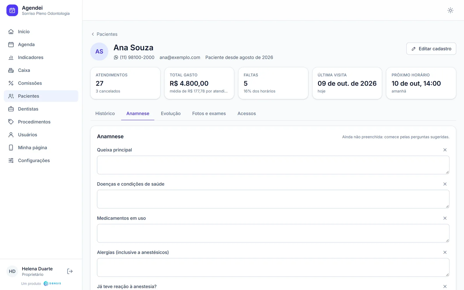
Task: Go to Caixa in the sidebar
Action: tap(41, 70)
